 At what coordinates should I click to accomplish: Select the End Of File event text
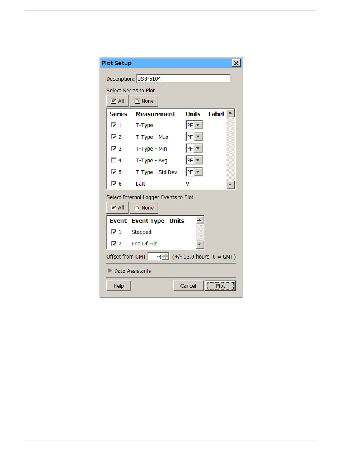(x=145, y=244)
